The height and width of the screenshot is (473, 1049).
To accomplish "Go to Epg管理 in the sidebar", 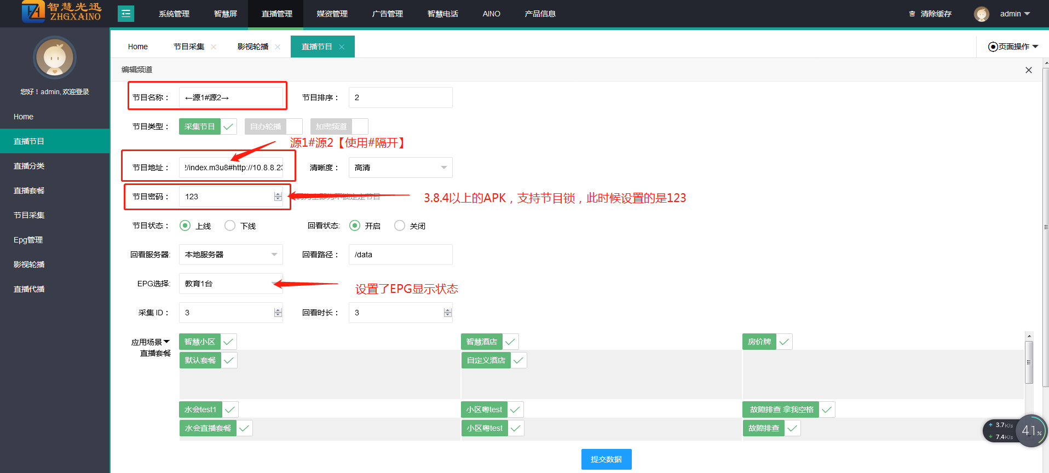I will click(x=28, y=240).
